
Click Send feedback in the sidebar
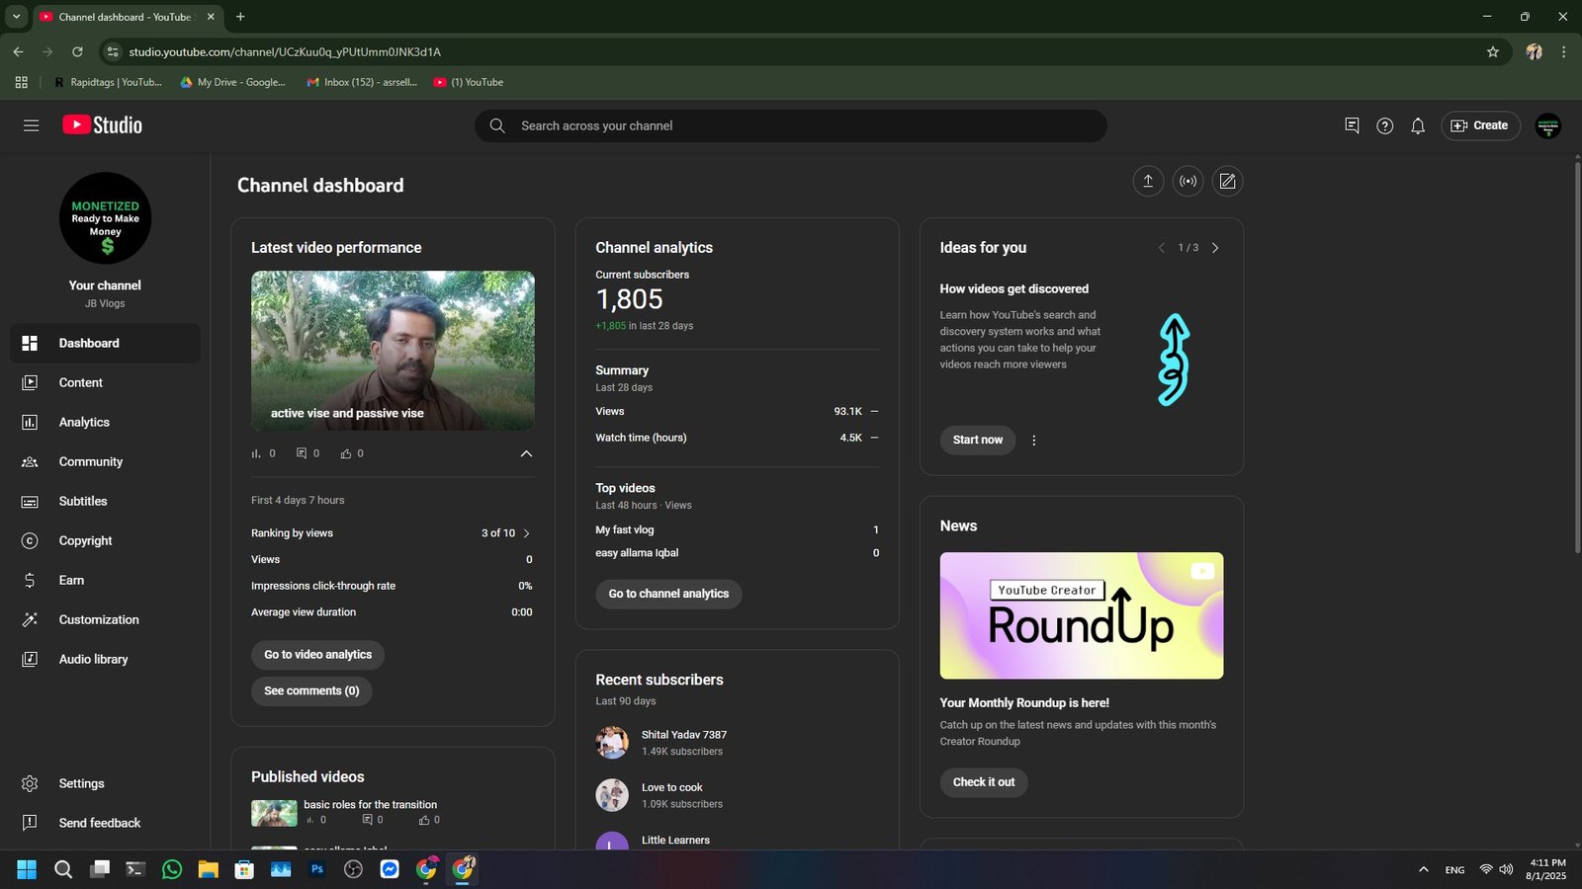point(105,823)
